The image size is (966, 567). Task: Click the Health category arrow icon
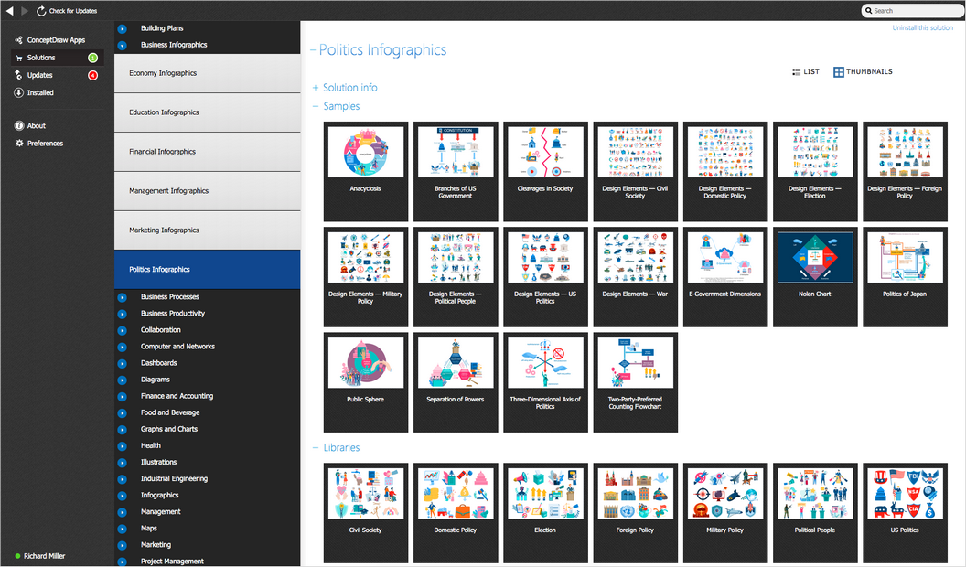(122, 446)
